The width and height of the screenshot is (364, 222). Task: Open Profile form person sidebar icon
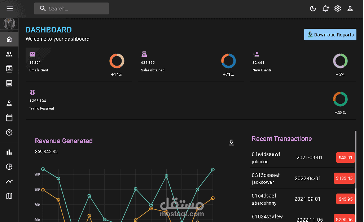coord(9,103)
